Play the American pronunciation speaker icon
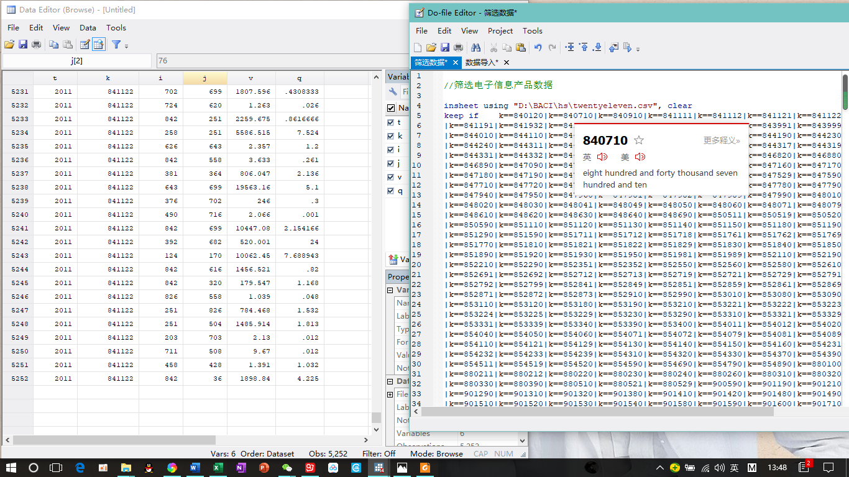 click(x=640, y=157)
